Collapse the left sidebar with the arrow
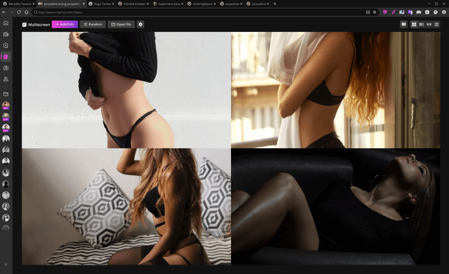This screenshot has height=274, width=449. pyautogui.click(x=6, y=264)
